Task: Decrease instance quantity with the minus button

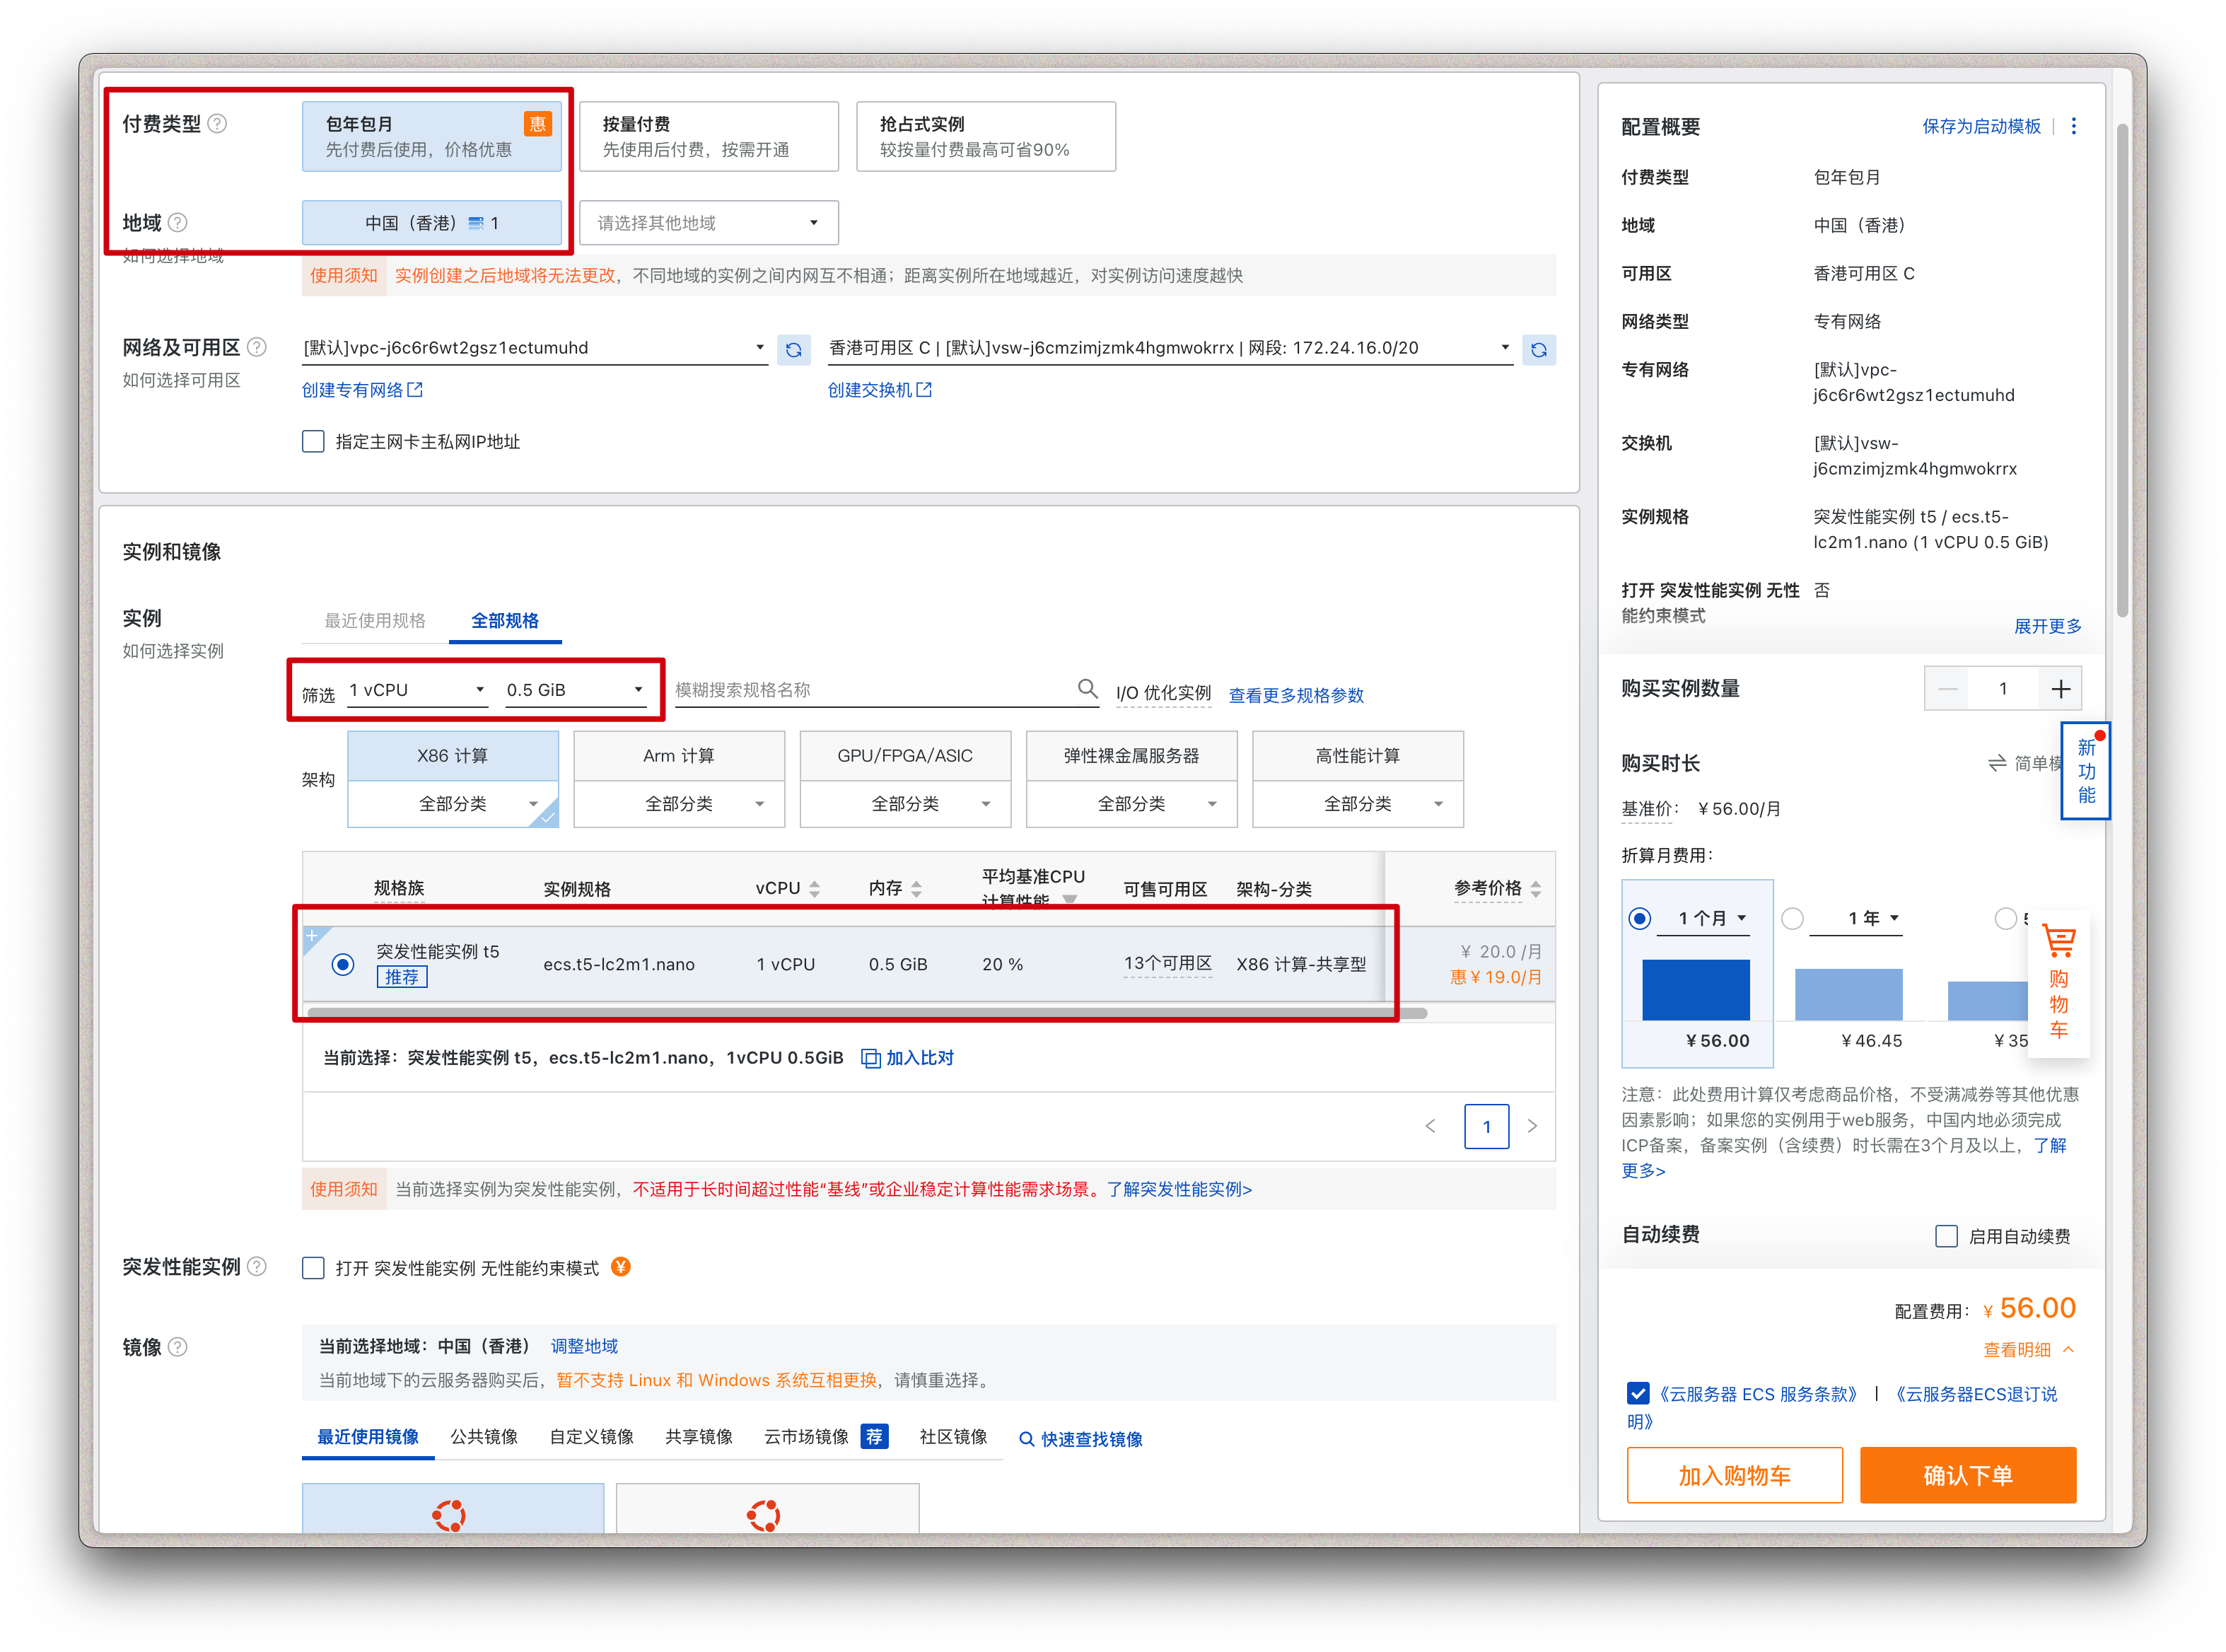Action: 1947,688
